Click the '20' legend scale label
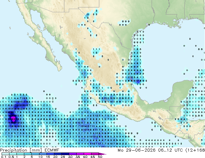 pos(55,157)
